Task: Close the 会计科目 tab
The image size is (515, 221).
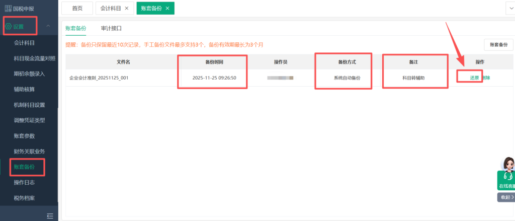Action: pyautogui.click(x=127, y=8)
